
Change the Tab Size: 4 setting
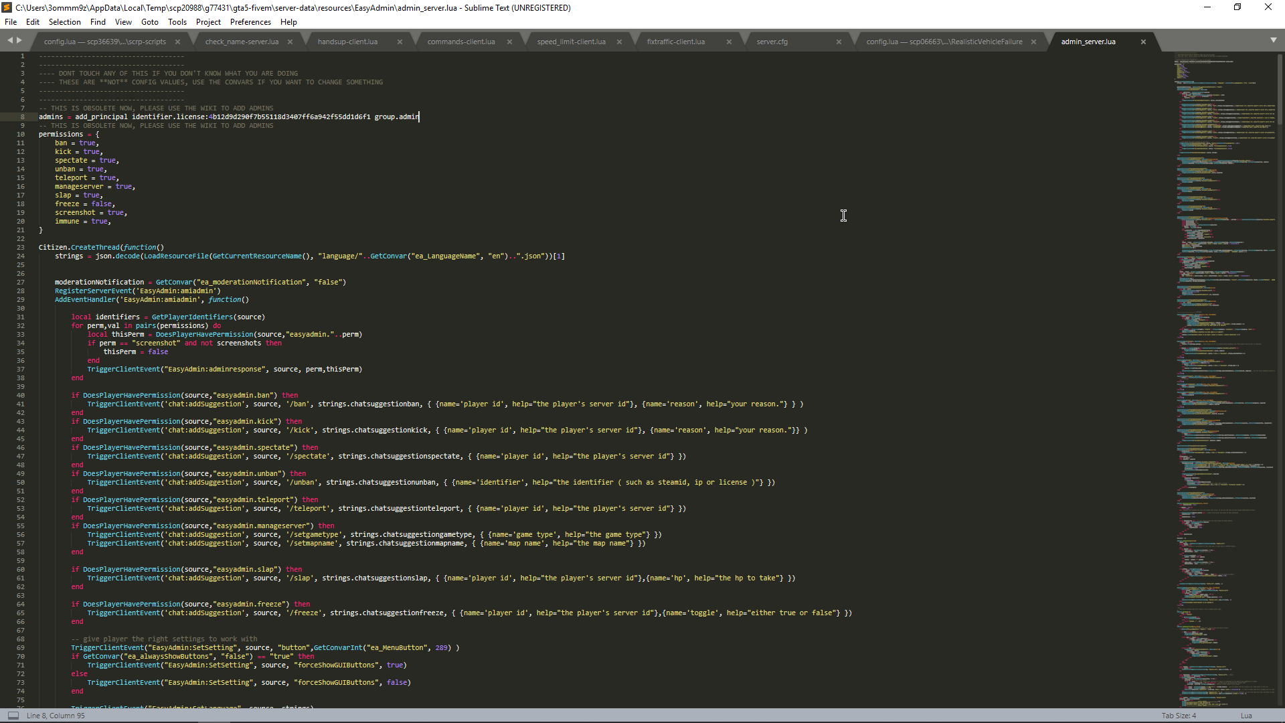point(1179,716)
